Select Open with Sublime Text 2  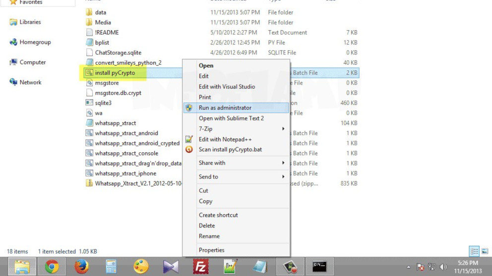coord(231,118)
